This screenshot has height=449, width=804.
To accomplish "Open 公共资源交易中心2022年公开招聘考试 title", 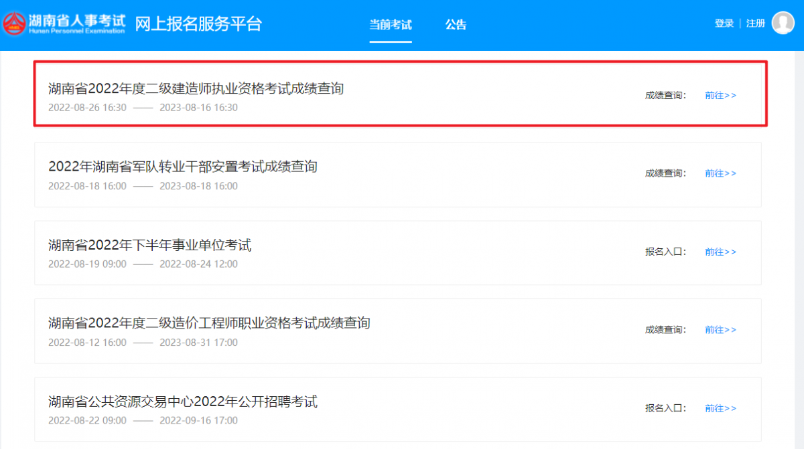I will tap(183, 401).
